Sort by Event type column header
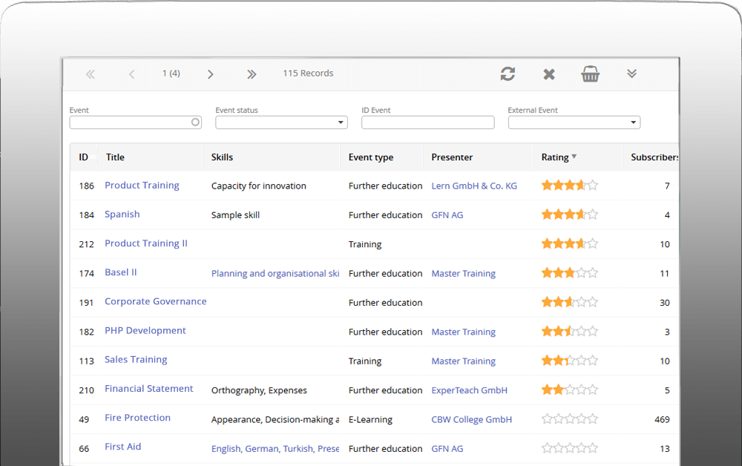 pyautogui.click(x=371, y=157)
